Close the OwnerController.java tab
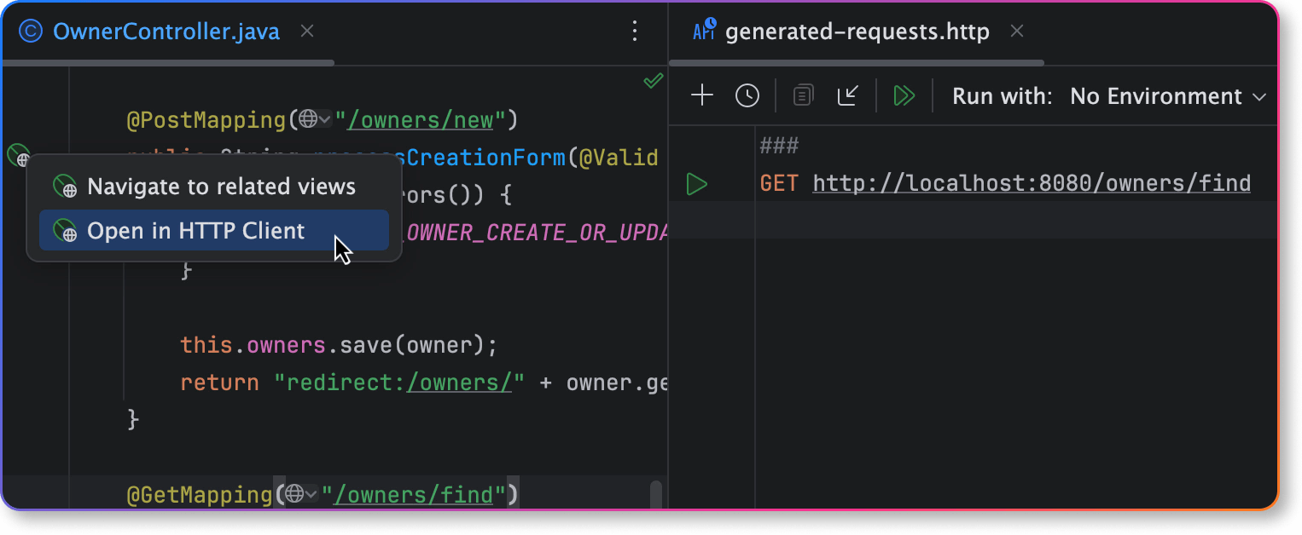Viewport: 1302px width, 535px height. 307,32
